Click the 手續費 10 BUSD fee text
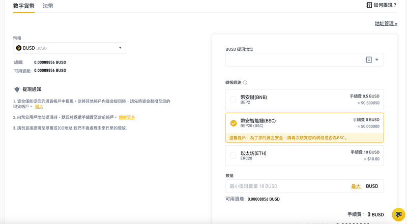Viewport: 407px width, 224px height. 365,152
